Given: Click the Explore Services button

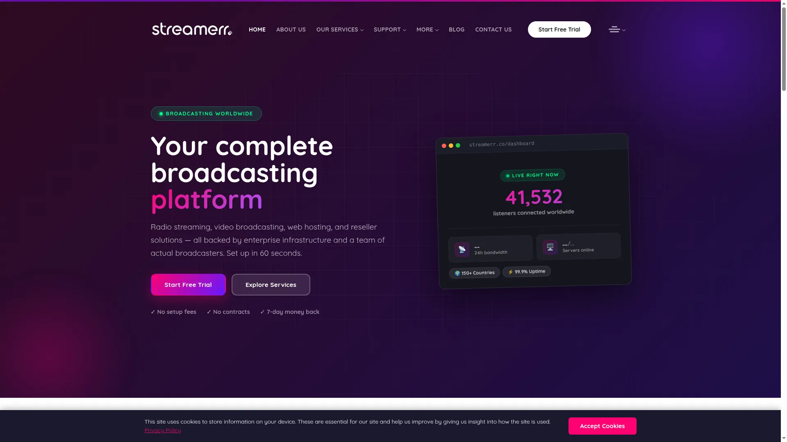Looking at the screenshot, I should (x=271, y=285).
